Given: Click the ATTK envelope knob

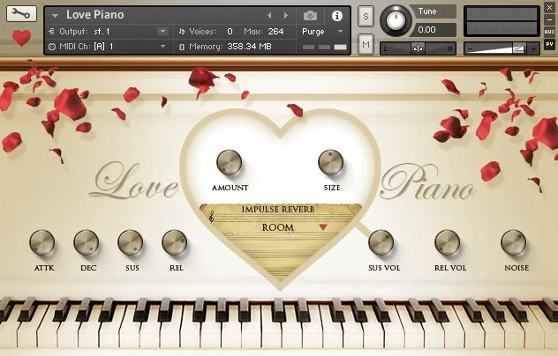Looking at the screenshot, I should pos(42,242).
